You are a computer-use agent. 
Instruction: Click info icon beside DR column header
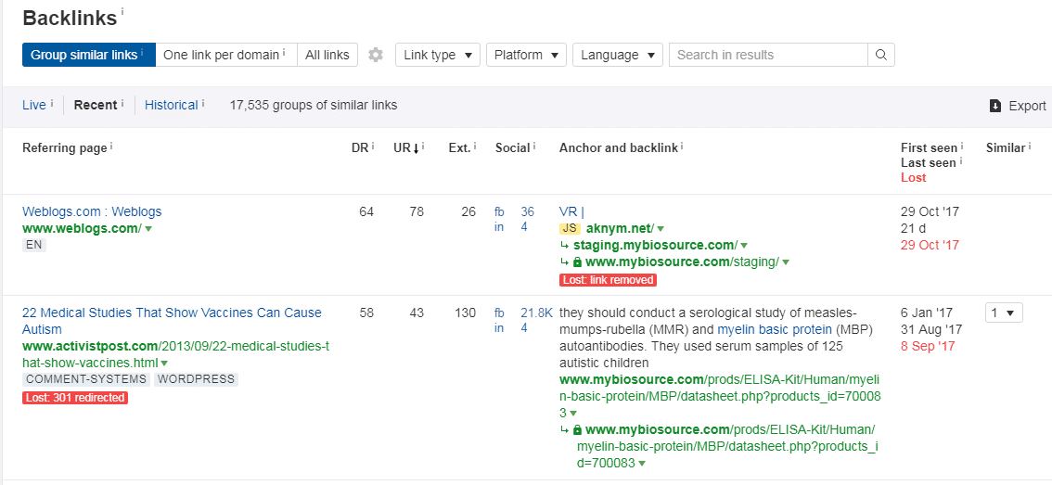pyautogui.click(x=373, y=147)
